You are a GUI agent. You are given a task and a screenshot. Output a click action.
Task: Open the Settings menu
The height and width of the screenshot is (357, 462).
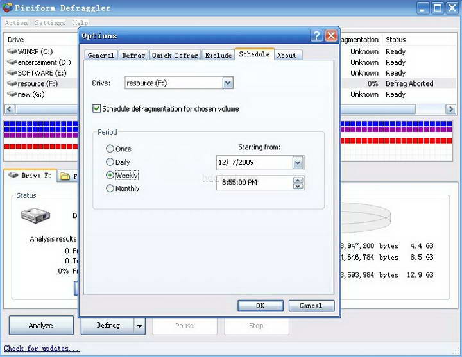coord(50,22)
